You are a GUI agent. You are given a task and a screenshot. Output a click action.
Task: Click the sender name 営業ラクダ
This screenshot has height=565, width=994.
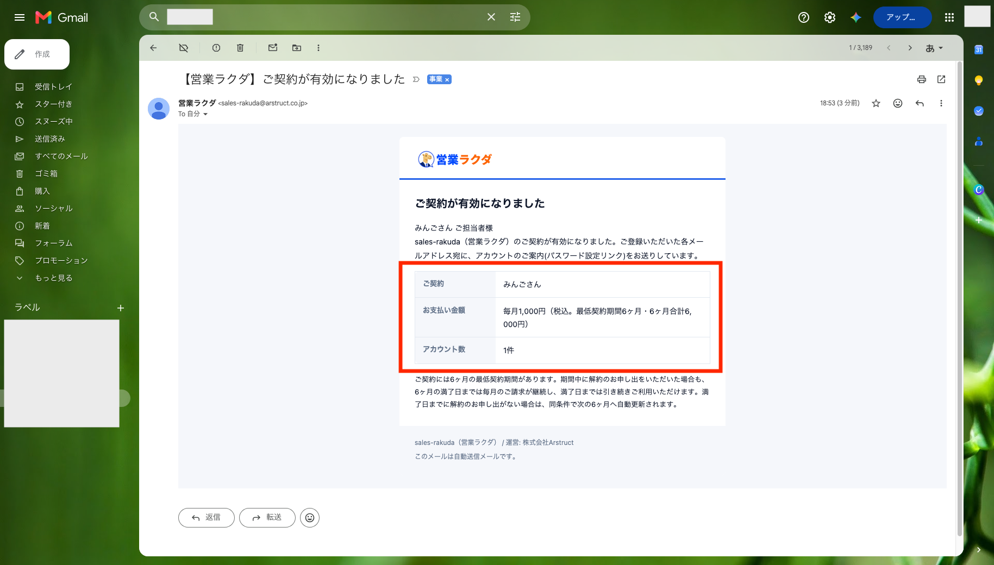pos(197,103)
